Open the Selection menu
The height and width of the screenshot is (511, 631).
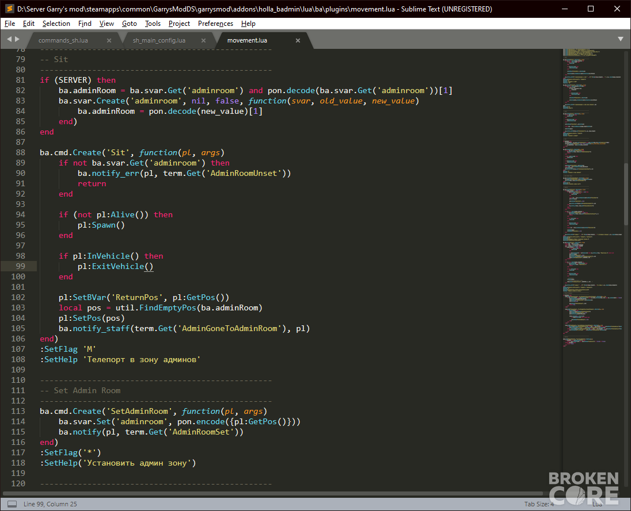pyautogui.click(x=56, y=24)
